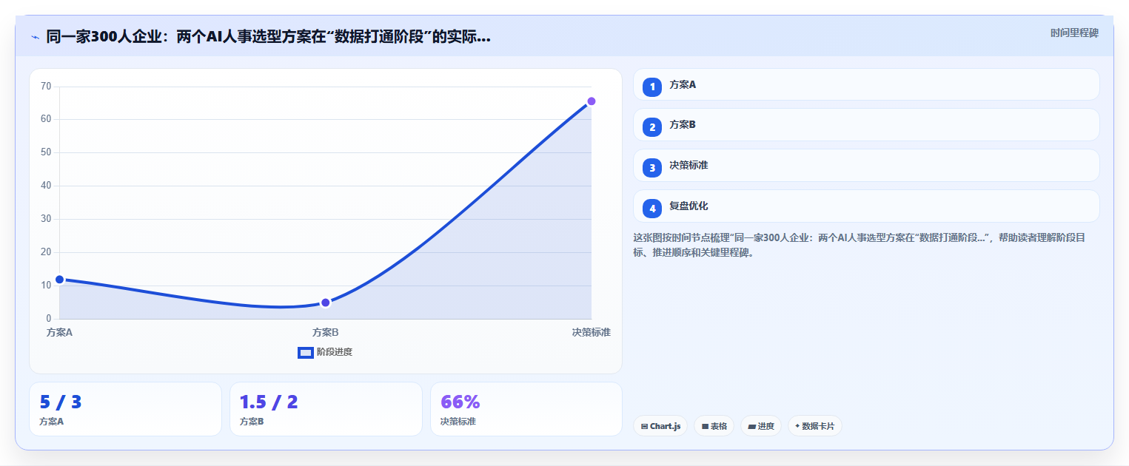This screenshot has width=1129, height=466.
Task: Click the 30 y-axis tick label
Action: pos(46,219)
